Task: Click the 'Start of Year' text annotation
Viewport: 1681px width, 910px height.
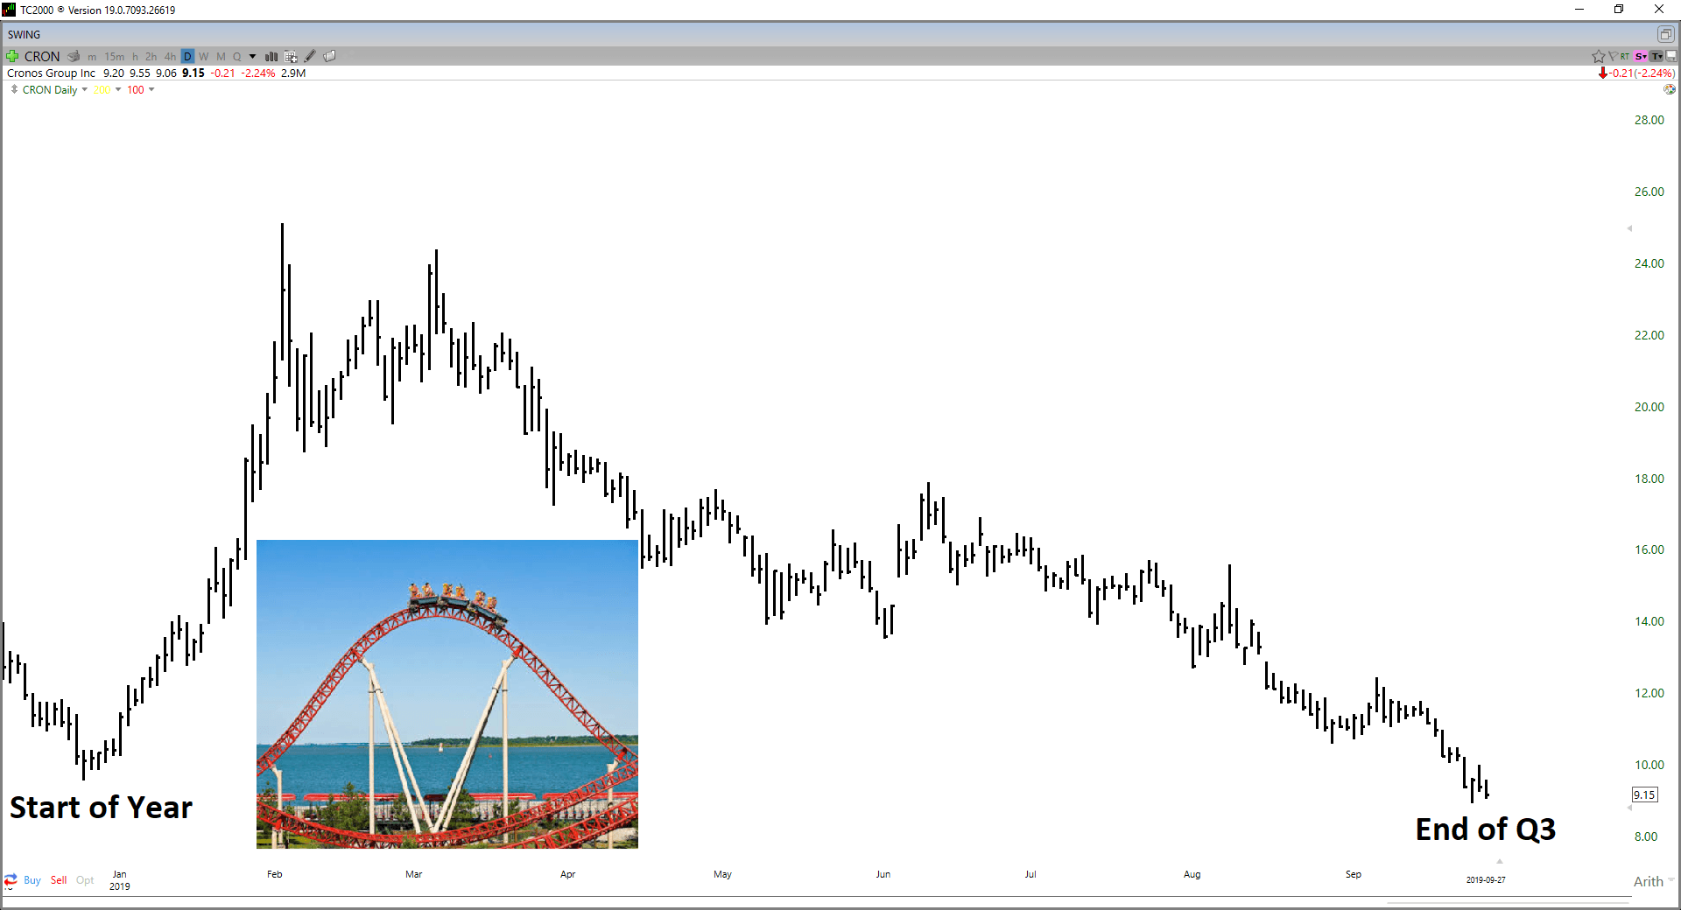Action: coord(101,808)
